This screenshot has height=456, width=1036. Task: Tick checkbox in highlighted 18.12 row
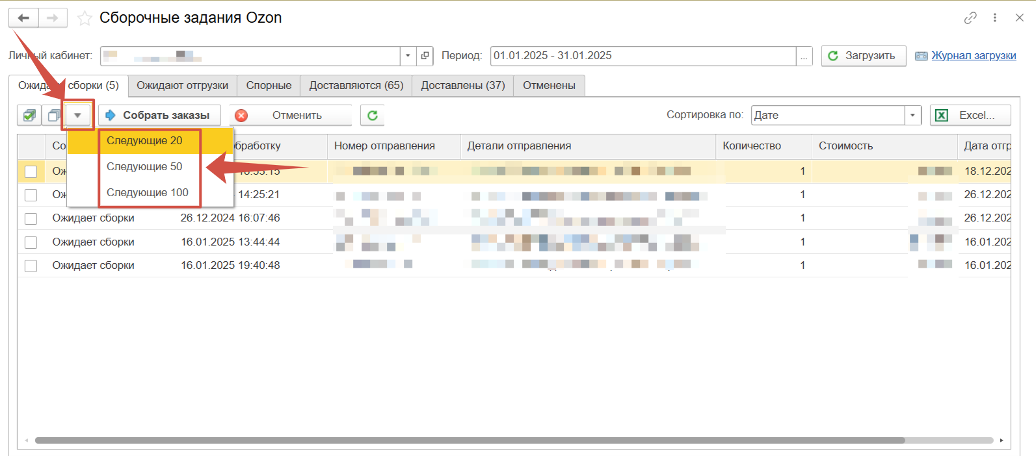tap(31, 171)
